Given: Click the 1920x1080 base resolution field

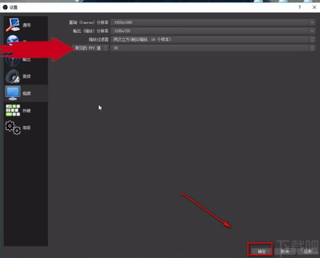Looking at the screenshot, I should pos(213,22).
